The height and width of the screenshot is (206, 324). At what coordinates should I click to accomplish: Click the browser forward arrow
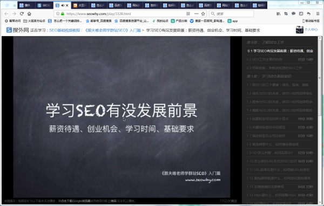click(x=14, y=14)
